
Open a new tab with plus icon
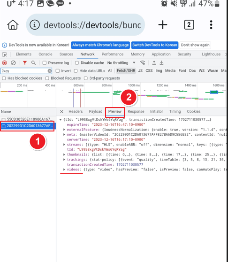163,25
